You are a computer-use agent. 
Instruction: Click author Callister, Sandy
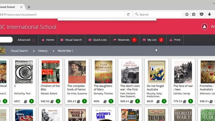[x=182, y=93]
